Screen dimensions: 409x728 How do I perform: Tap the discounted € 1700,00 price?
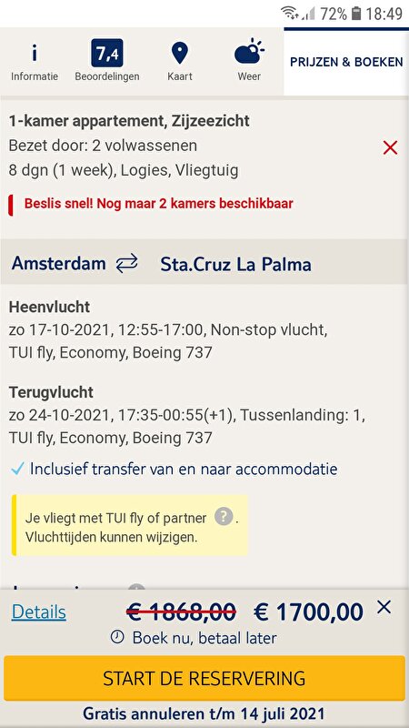(x=308, y=612)
